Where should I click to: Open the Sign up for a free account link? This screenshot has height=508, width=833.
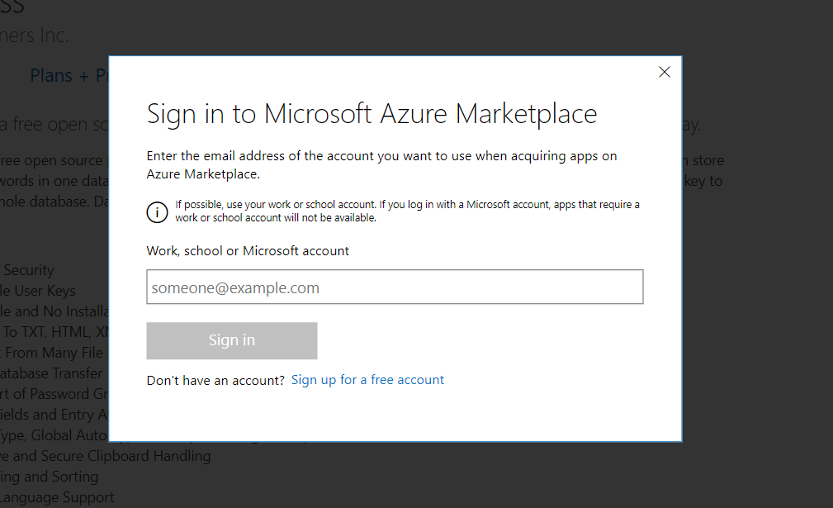point(367,380)
